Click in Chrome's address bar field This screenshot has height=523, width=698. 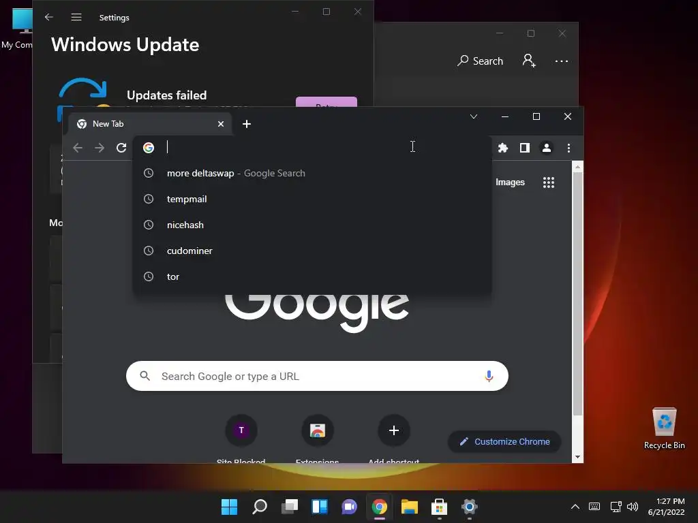tap(312, 147)
